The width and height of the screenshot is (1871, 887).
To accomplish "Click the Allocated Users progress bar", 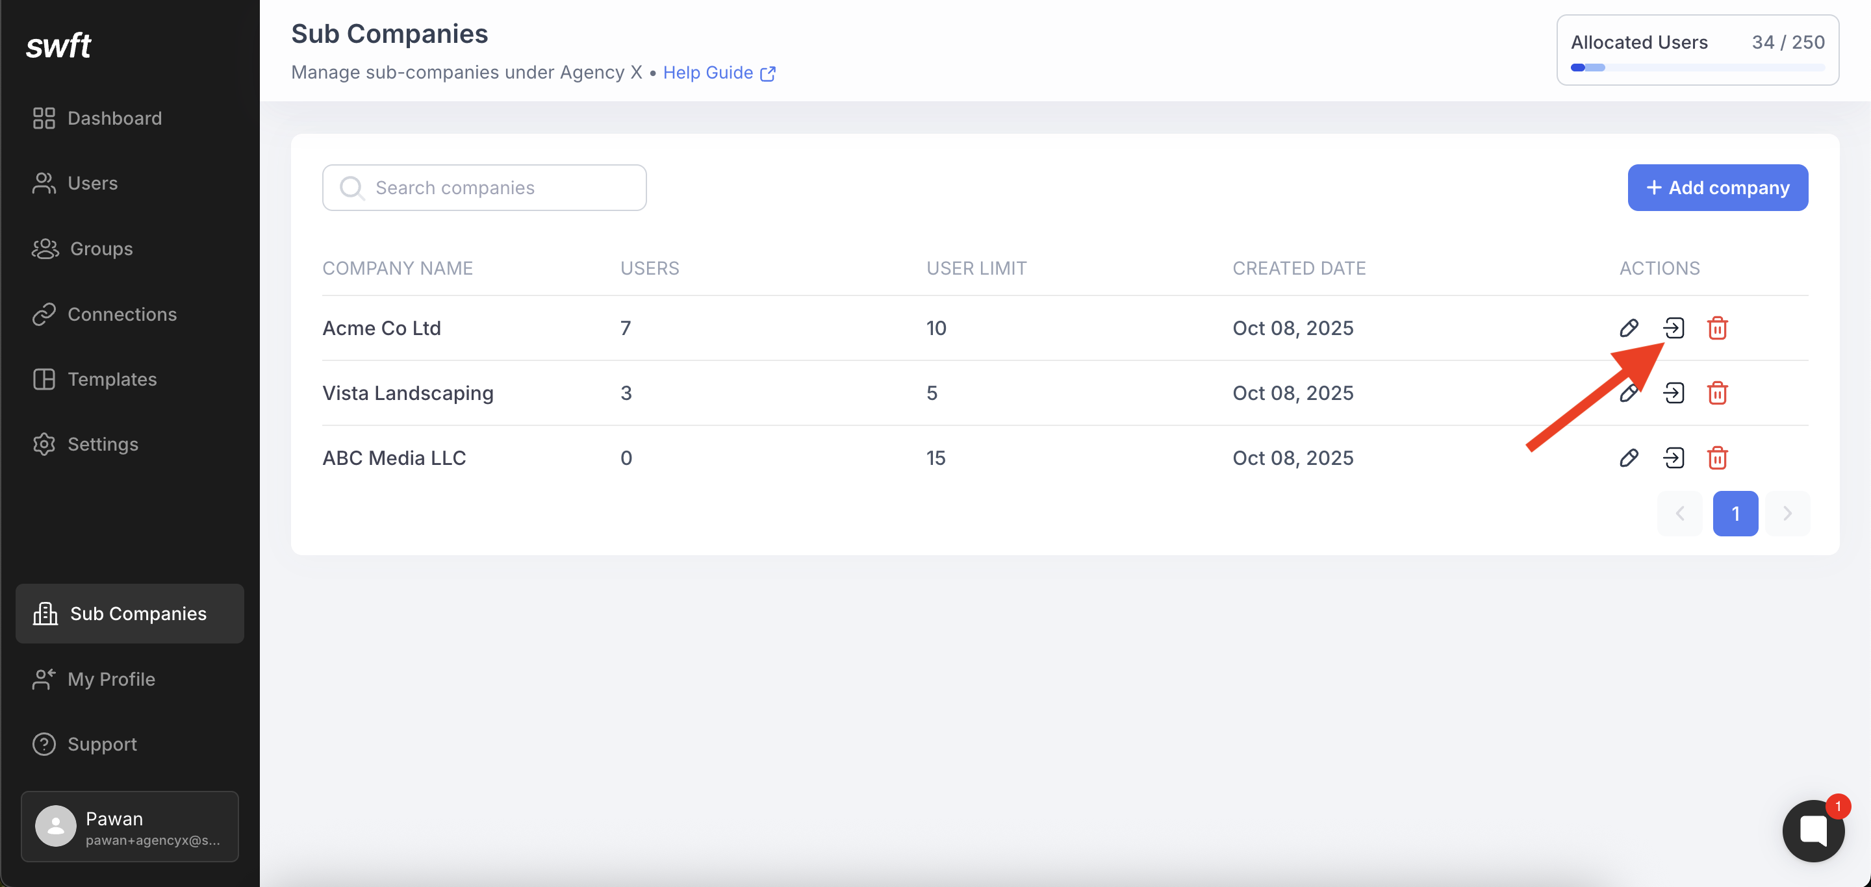I will 1697,68.
